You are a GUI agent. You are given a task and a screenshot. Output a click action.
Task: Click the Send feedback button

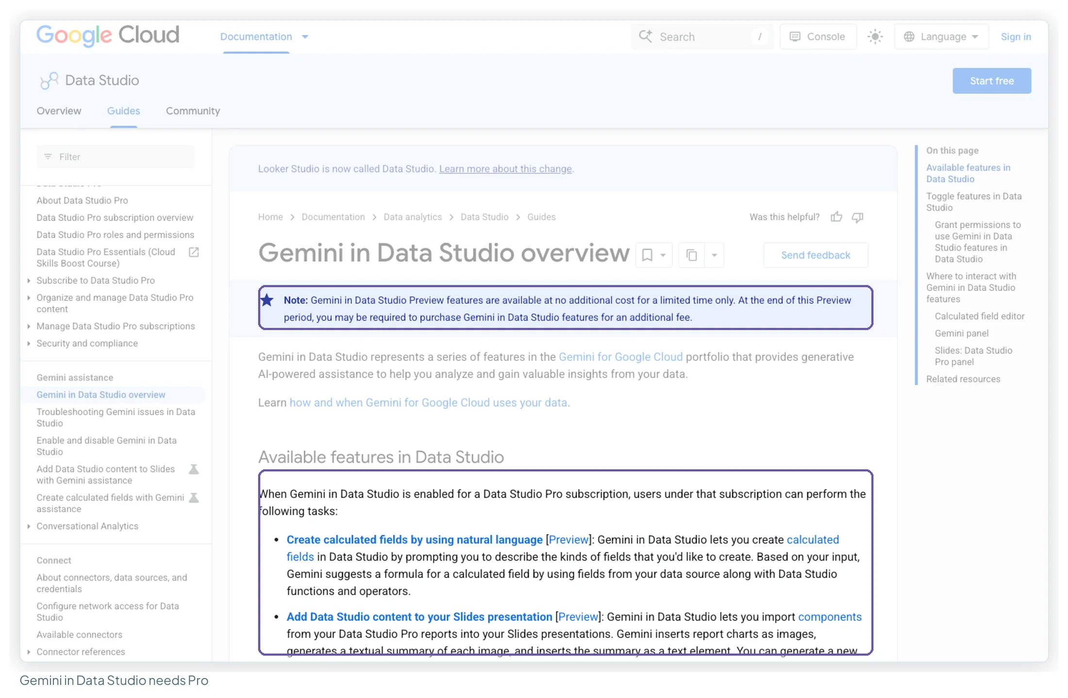tap(816, 255)
